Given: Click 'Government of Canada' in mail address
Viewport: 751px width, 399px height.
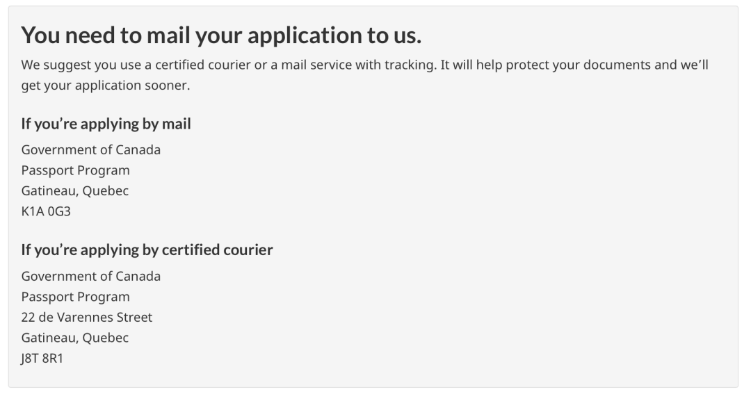Looking at the screenshot, I should click(x=91, y=150).
